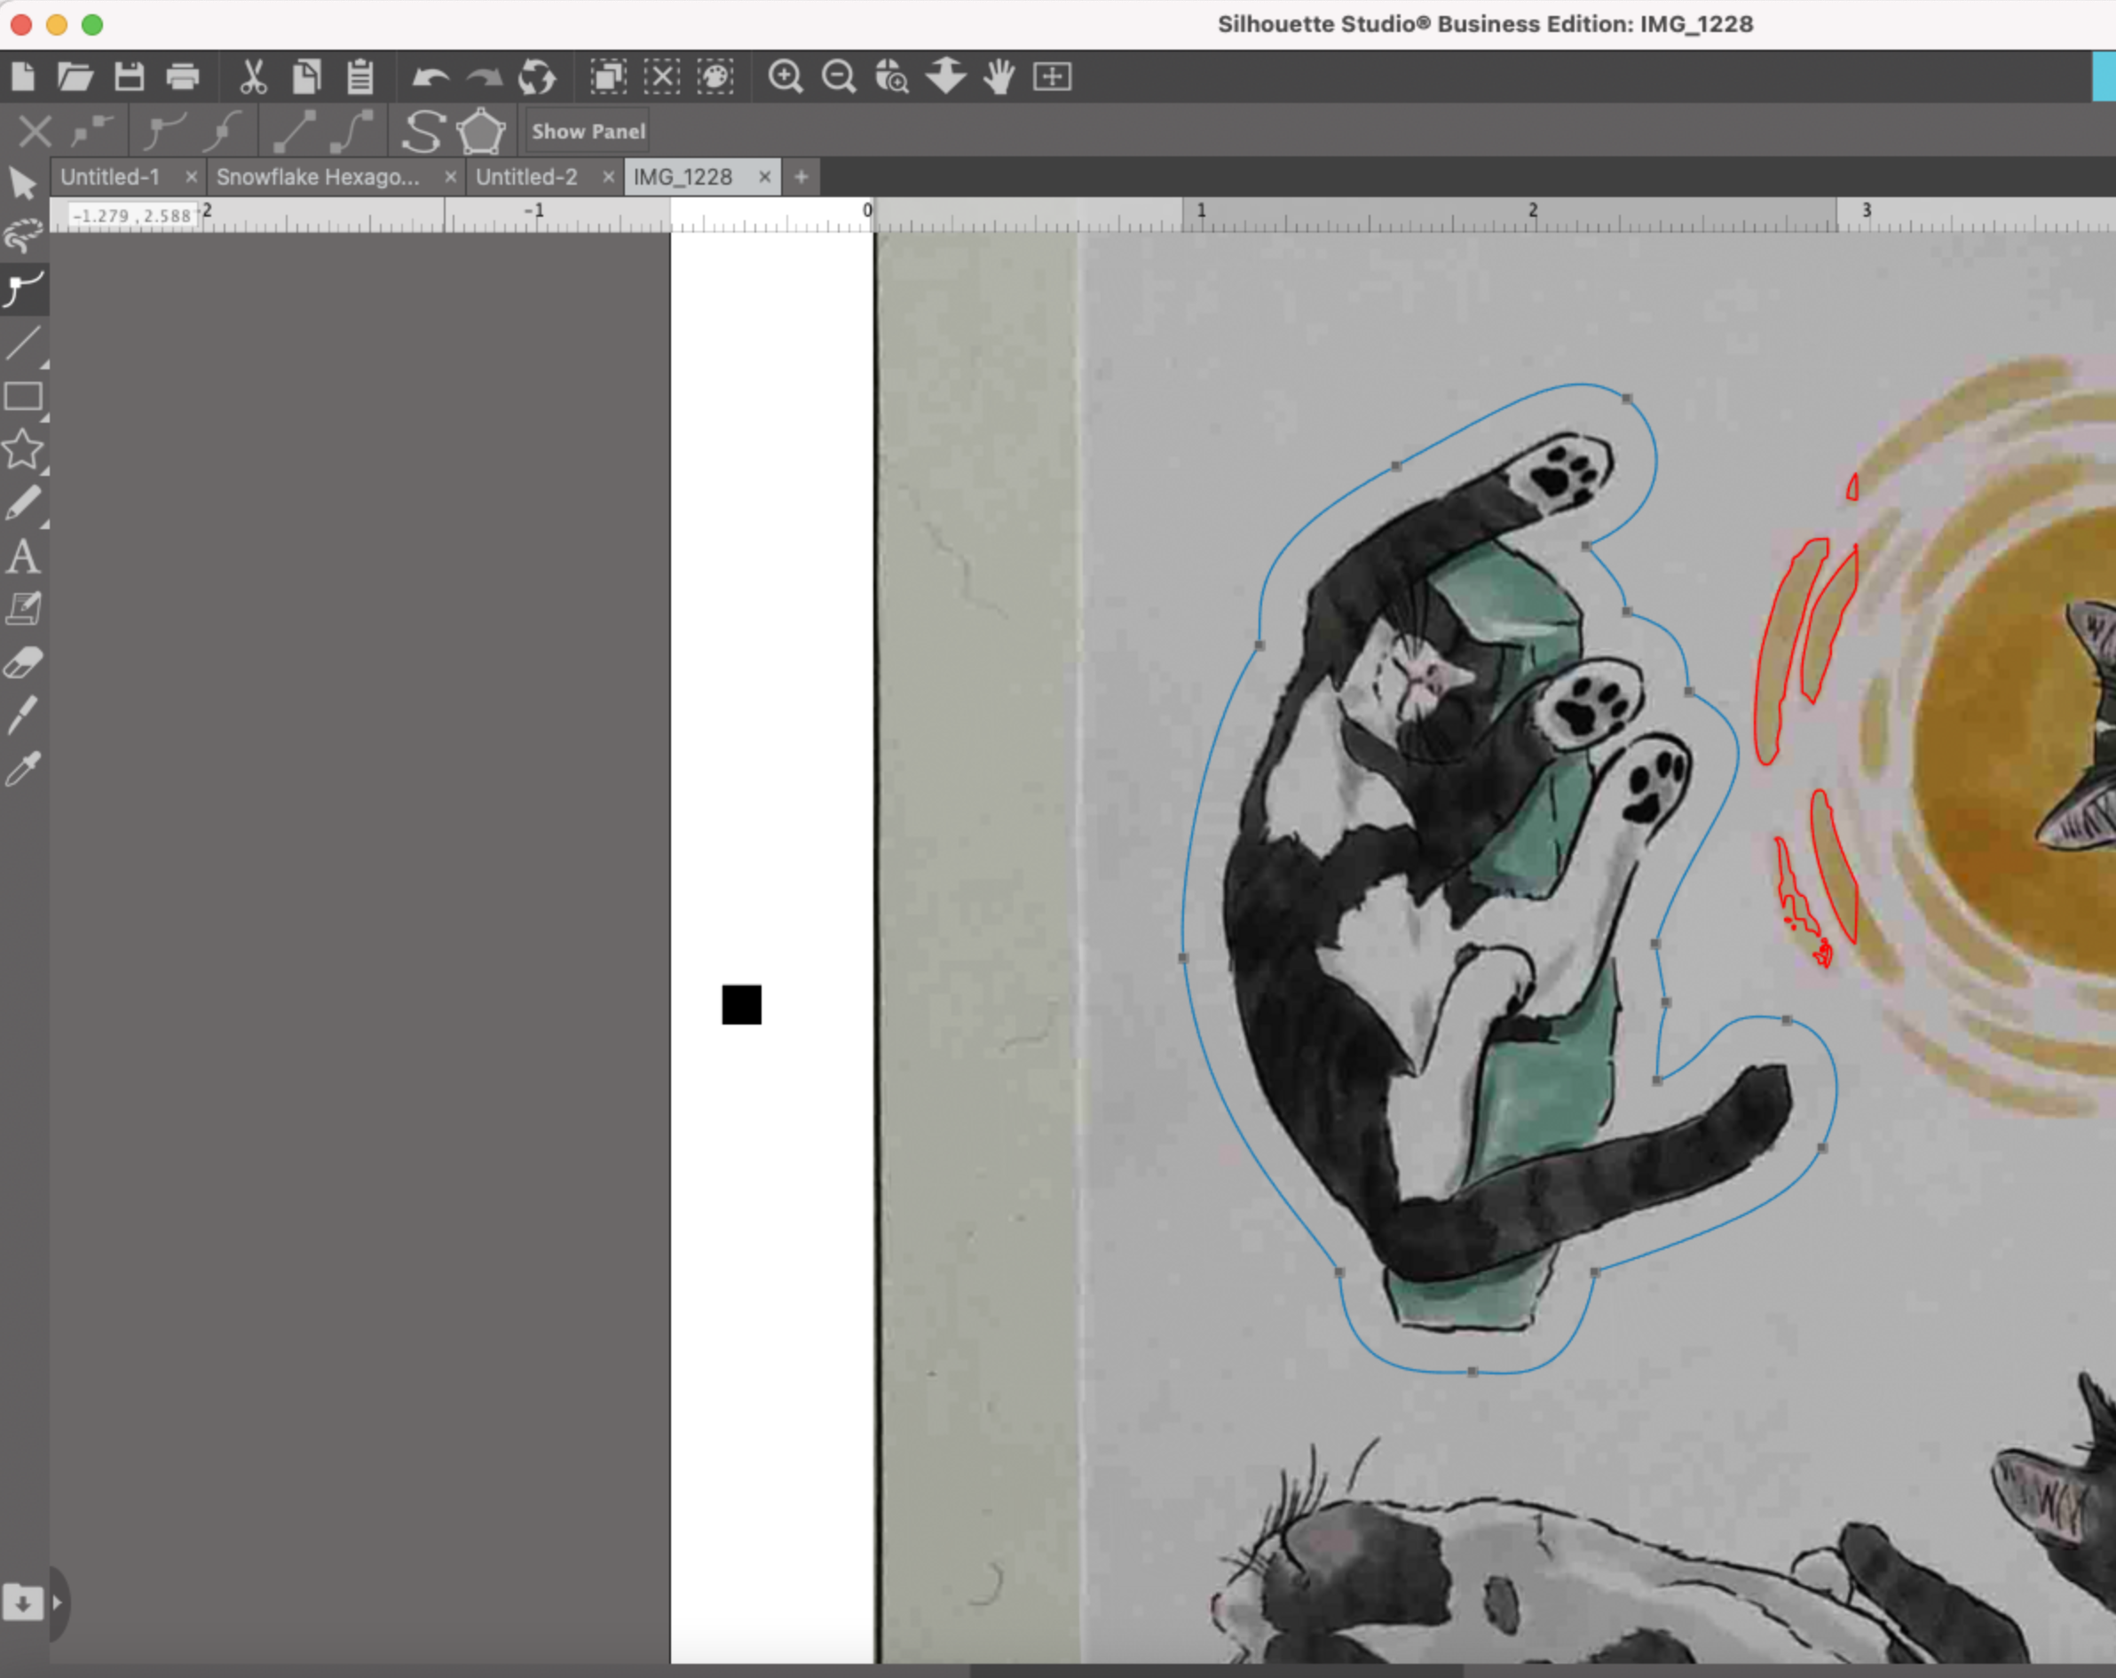Add a new document tab with plus
The height and width of the screenshot is (1678, 2116).
[801, 177]
